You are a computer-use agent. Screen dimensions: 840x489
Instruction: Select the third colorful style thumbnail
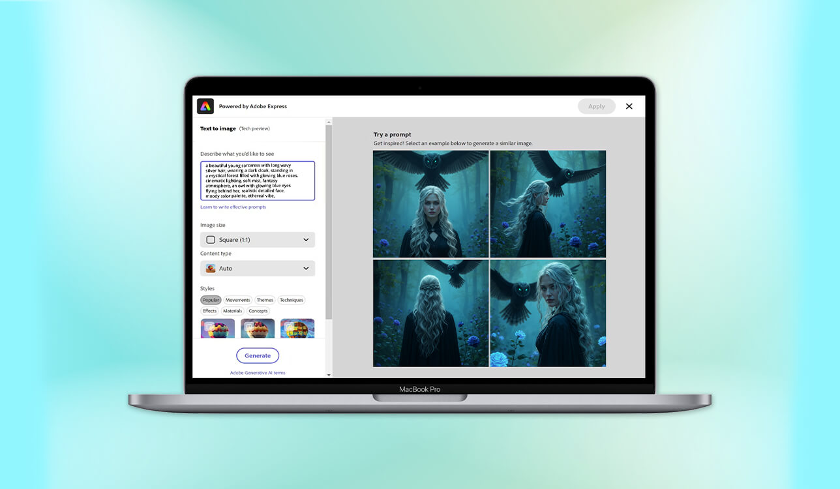(x=297, y=328)
